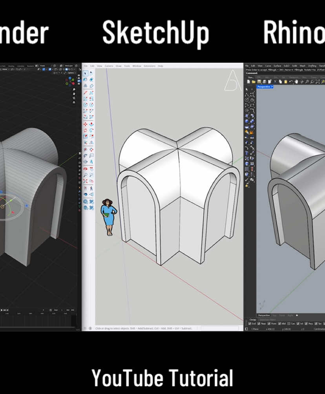
Task: Click SketchUp Zoom Extents tool
Action: 85,181
